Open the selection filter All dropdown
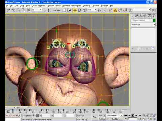162x121 pixels. tap(37, 10)
